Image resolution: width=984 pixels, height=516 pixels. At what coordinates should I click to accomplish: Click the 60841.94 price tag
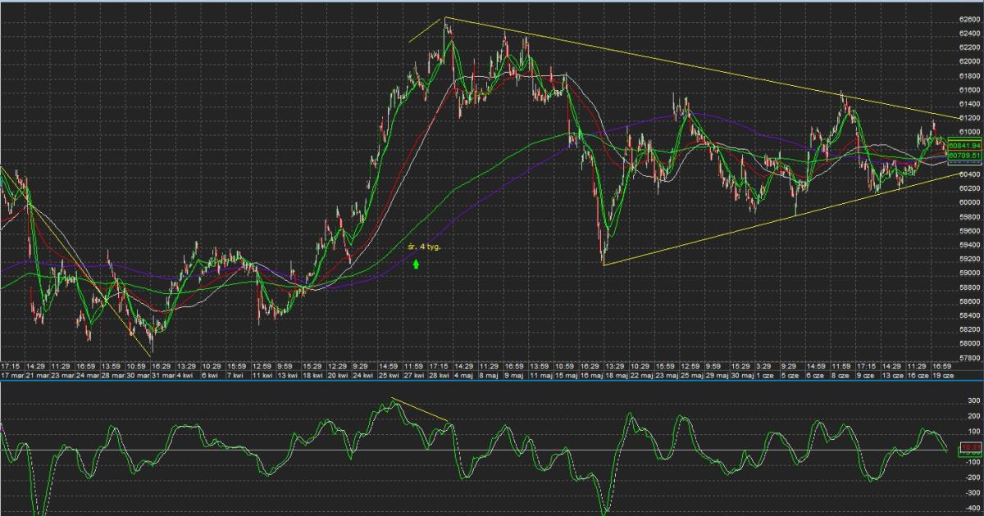(x=963, y=145)
